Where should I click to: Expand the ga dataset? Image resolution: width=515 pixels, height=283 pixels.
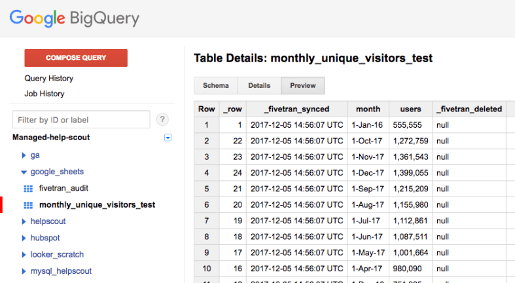coord(24,156)
